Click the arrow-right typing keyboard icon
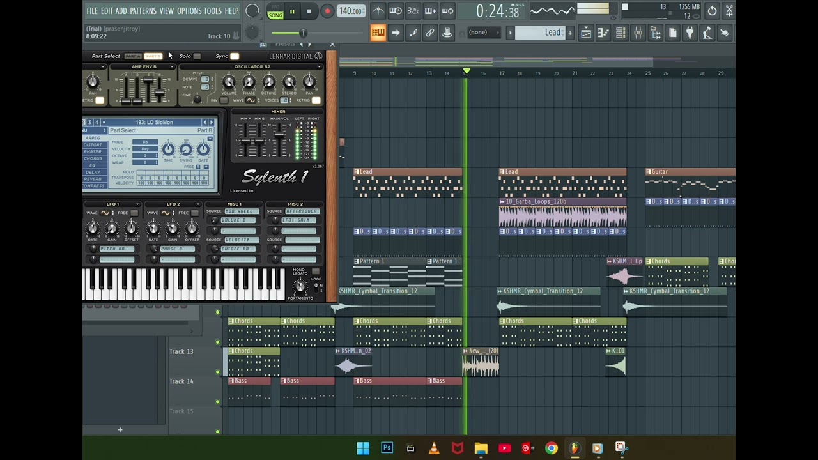Image resolution: width=818 pixels, height=460 pixels. click(396, 33)
